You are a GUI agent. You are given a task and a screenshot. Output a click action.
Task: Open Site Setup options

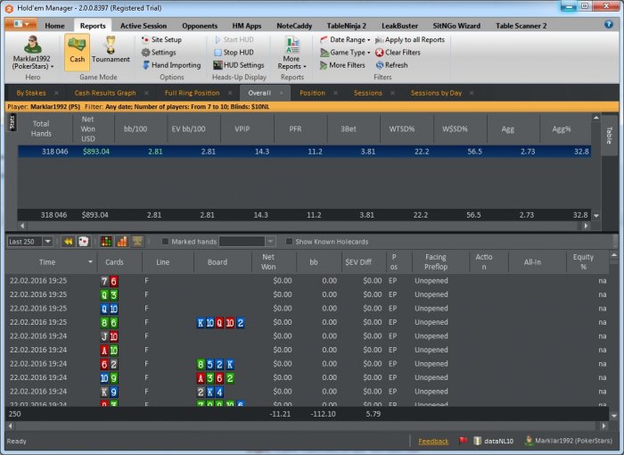coord(166,40)
